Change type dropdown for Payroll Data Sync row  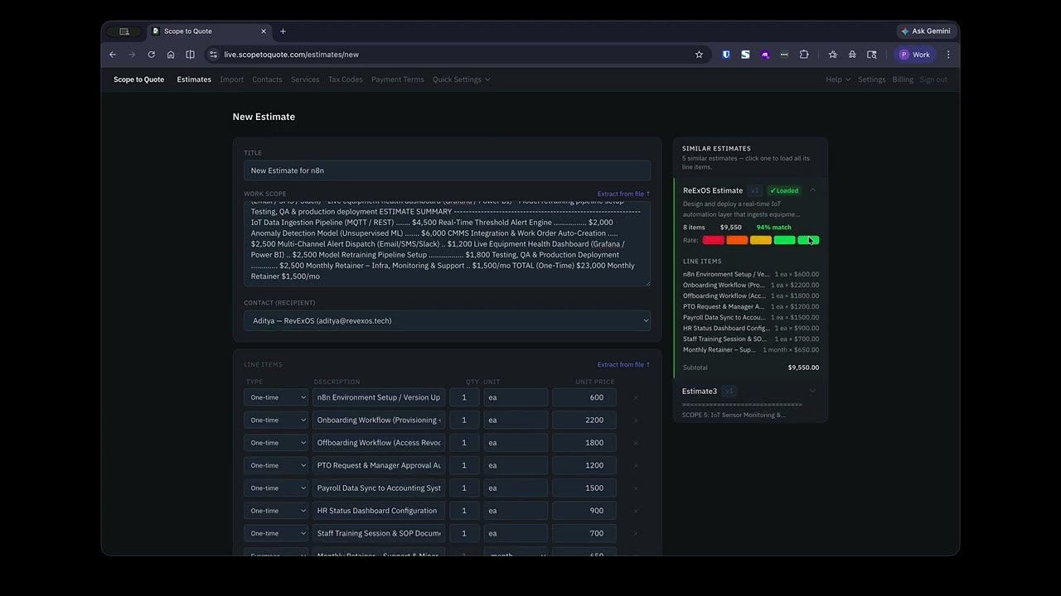276,488
